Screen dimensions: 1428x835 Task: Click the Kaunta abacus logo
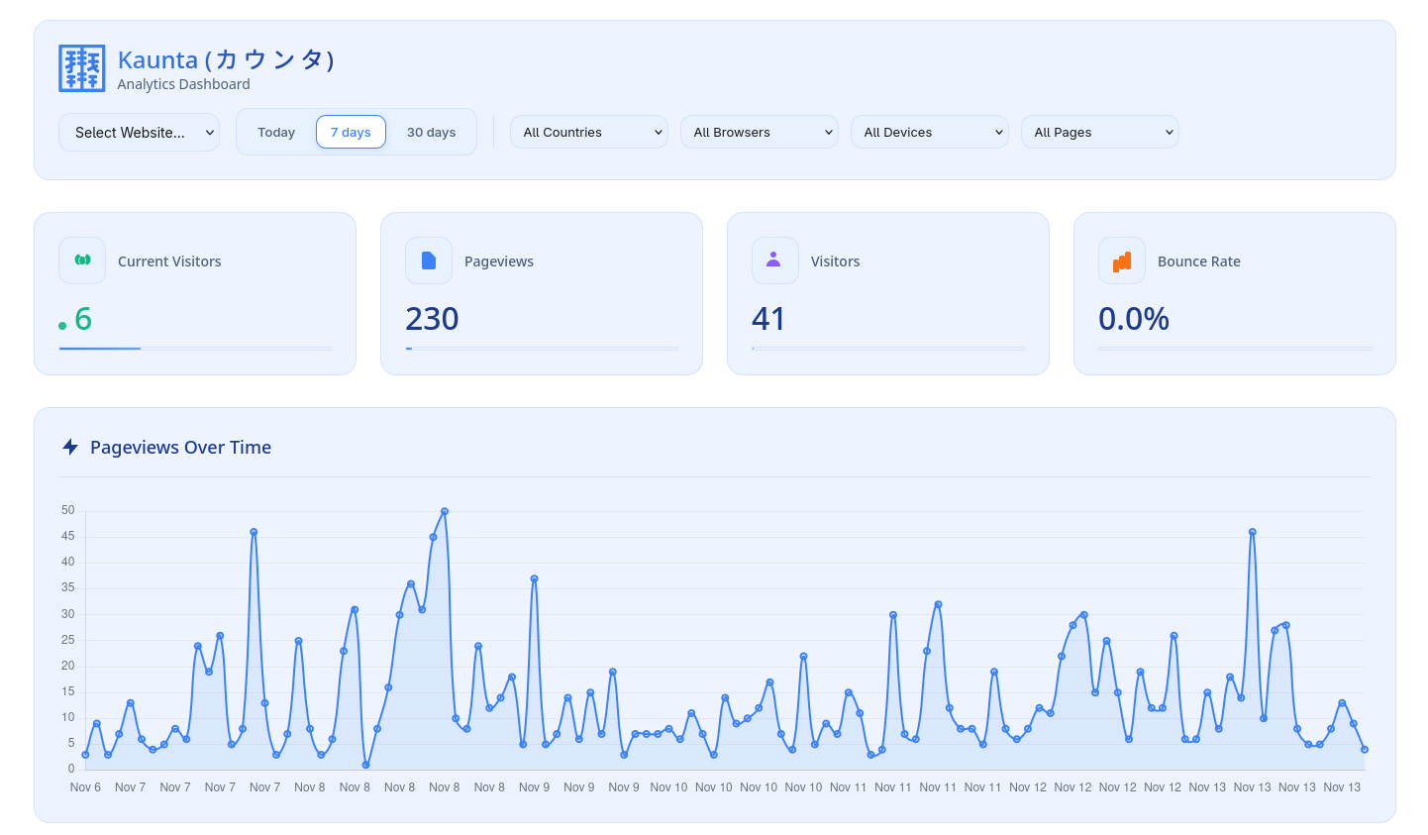[81, 67]
